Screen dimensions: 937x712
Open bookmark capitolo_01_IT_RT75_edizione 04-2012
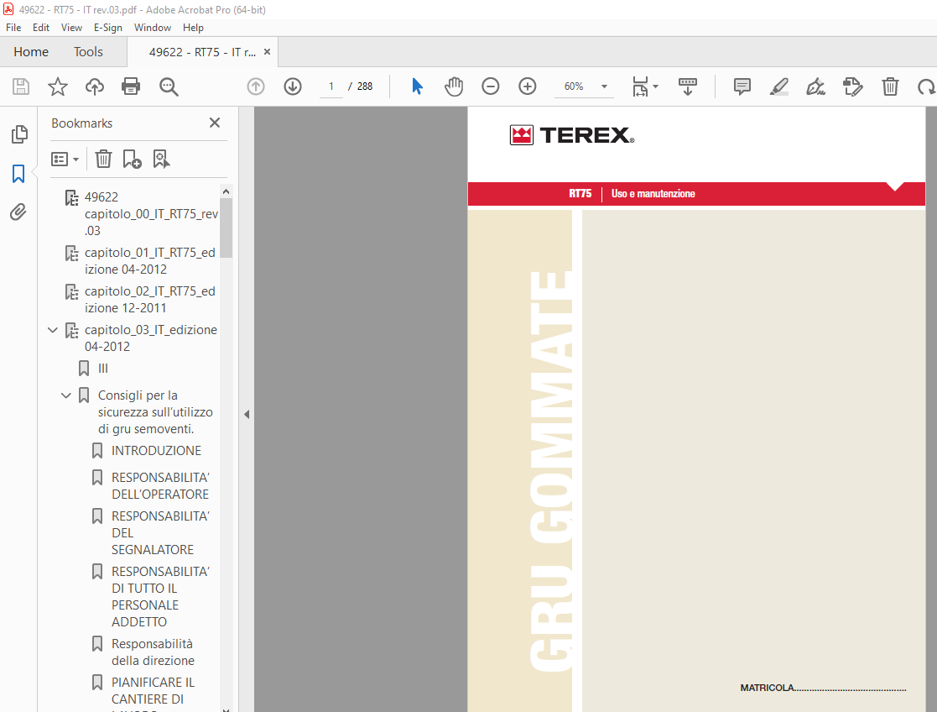click(x=150, y=261)
